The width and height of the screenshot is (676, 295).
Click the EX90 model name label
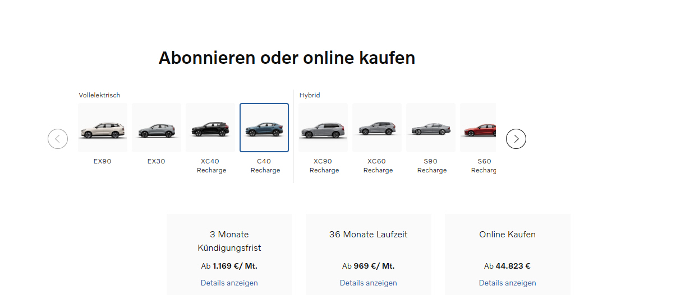pos(103,161)
